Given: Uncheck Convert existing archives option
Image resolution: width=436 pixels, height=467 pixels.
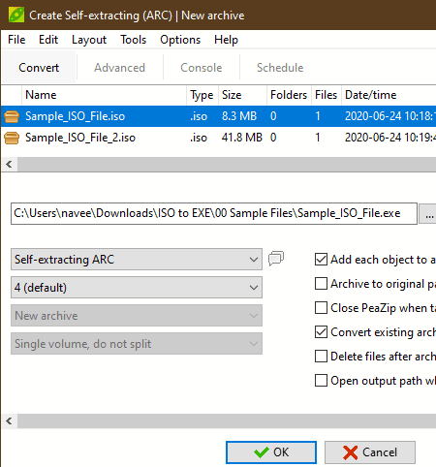Looking at the screenshot, I should (321, 332).
